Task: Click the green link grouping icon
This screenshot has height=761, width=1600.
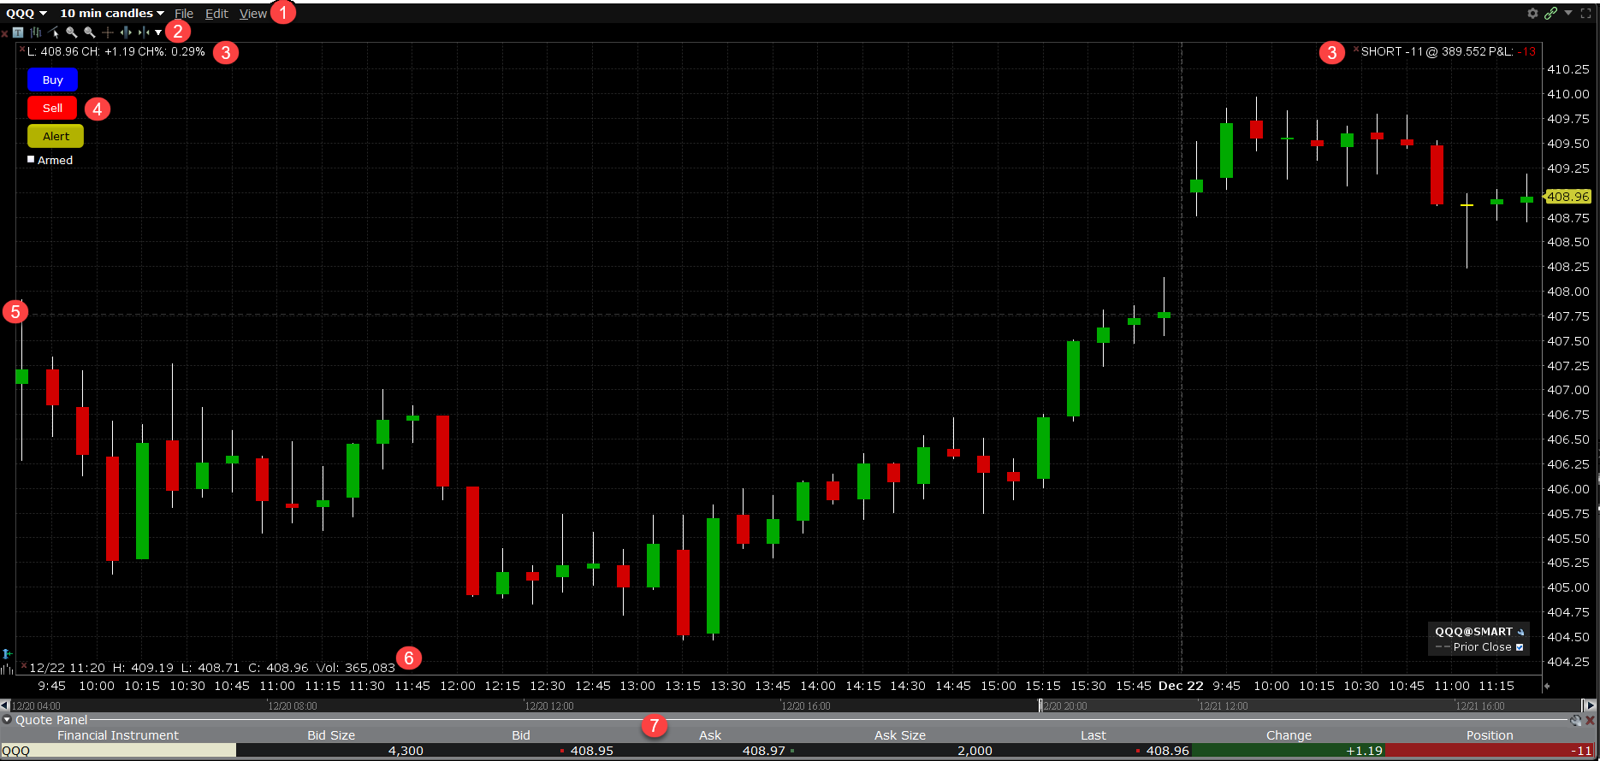Action: [1550, 13]
